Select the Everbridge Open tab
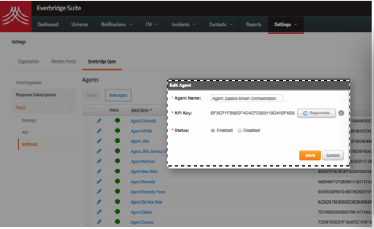Image resolution: width=374 pixels, height=229 pixels. [102, 62]
